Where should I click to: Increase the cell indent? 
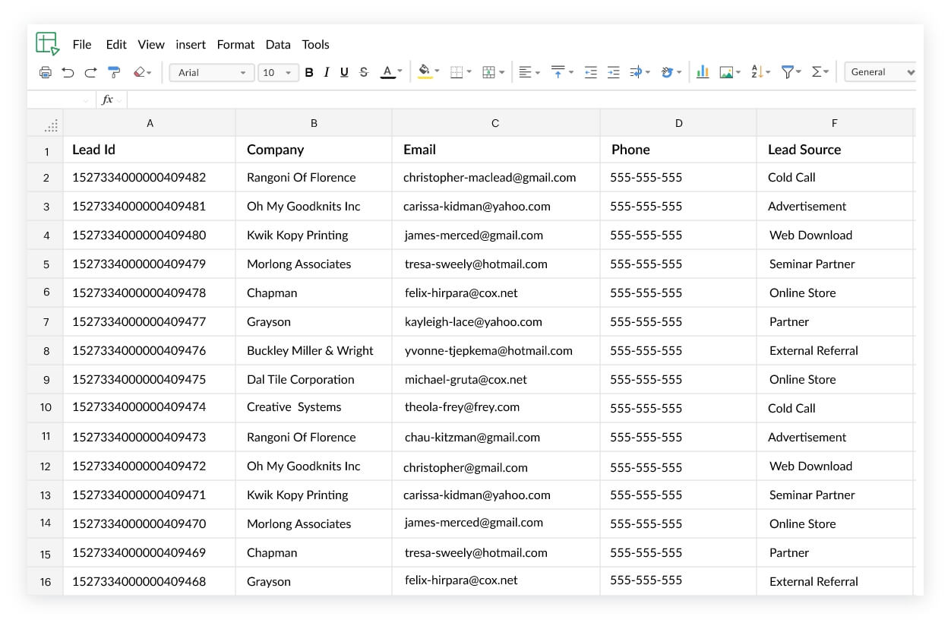pyautogui.click(x=614, y=73)
